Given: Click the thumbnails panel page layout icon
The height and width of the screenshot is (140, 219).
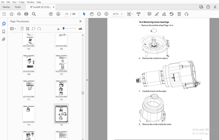Looking at the screenshot, I should [x=28, y=29].
